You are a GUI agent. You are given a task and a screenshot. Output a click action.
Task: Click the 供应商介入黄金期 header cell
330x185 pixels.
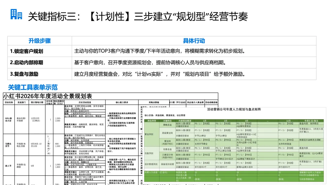point(195,102)
